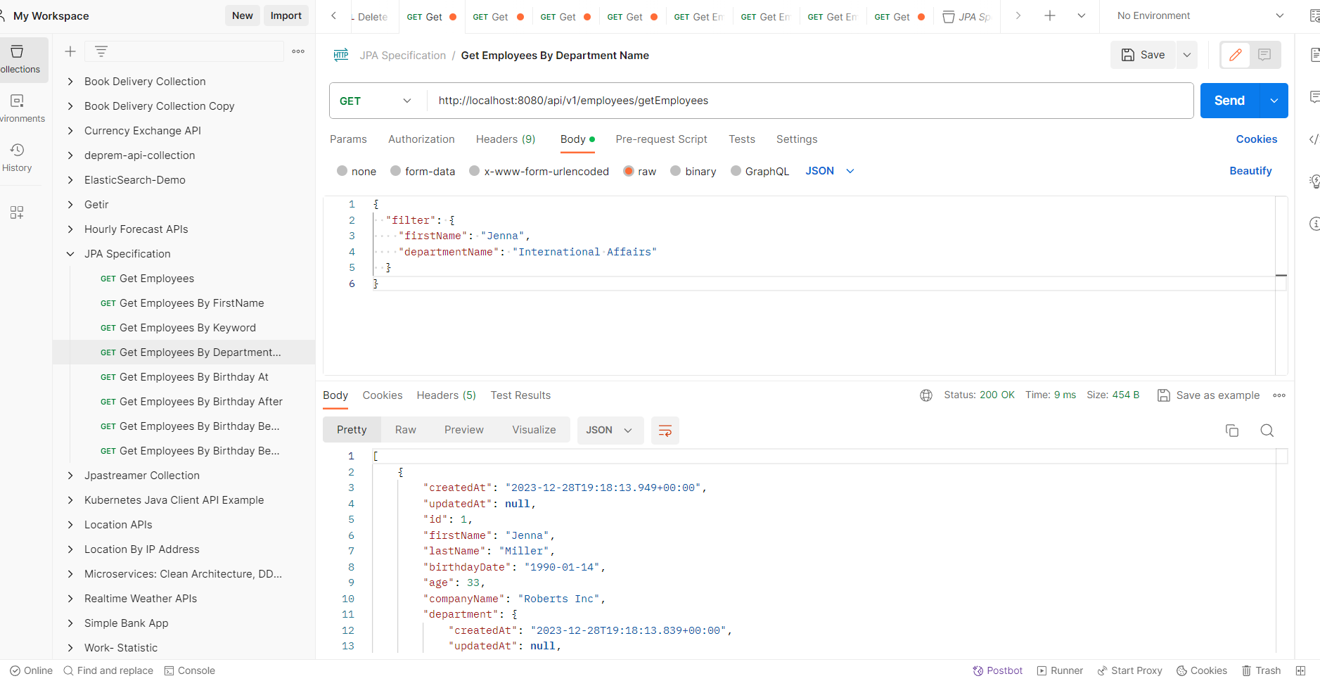Open the Tests request tab
Viewport: 1320px width, 681px height.
click(x=742, y=139)
